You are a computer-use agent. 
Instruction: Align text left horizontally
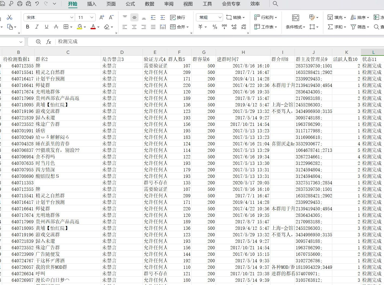pos(125,27)
